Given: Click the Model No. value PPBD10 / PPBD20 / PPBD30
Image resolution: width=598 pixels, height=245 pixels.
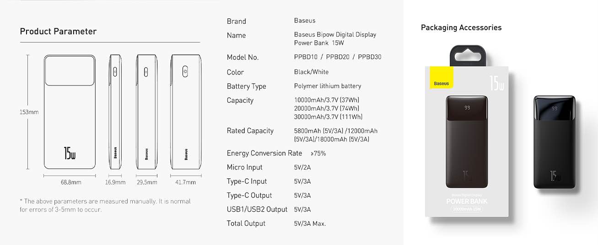Looking at the screenshot, I should 337,57.
